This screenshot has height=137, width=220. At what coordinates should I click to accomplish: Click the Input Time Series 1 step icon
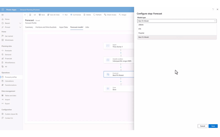coord(108,46)
